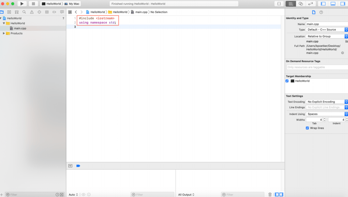348x197 pixels.
Task: Click the variables view Filter field
Action: [x=152, y=194]
